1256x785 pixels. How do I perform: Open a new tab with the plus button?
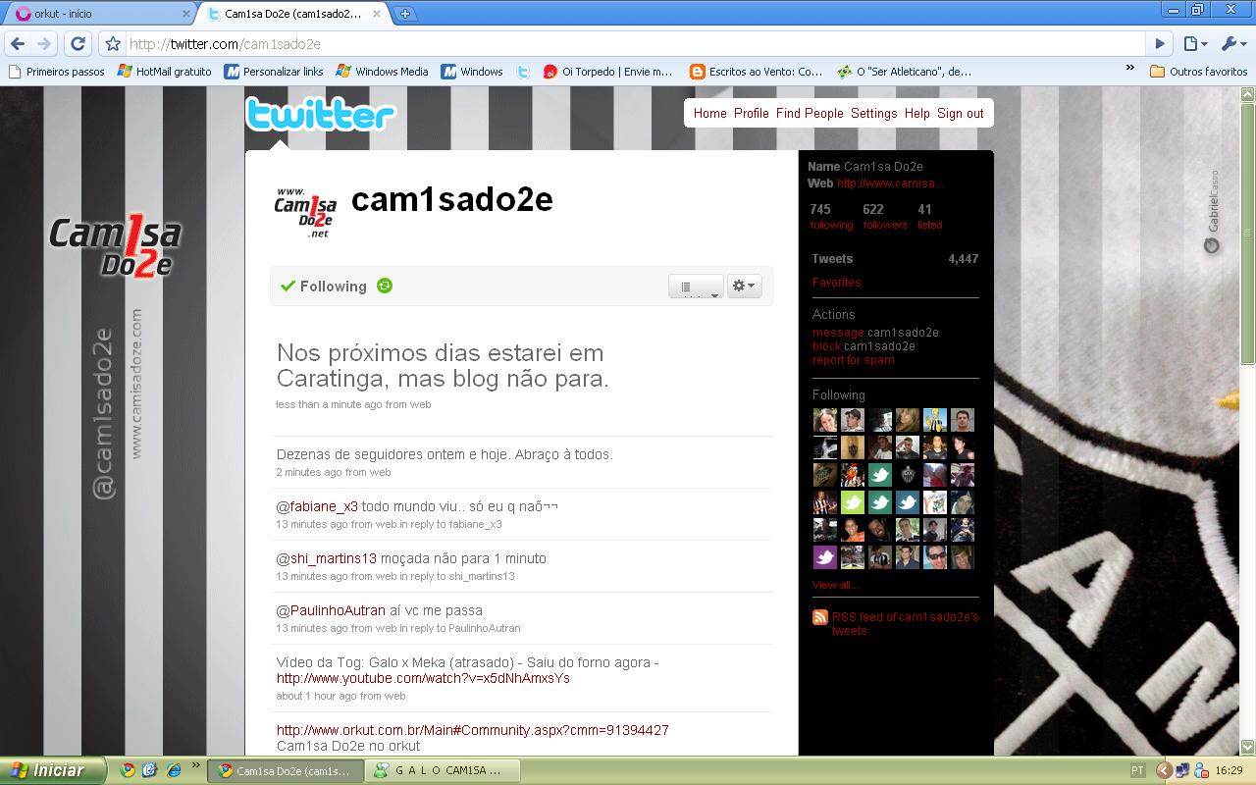tap(404, 14)
